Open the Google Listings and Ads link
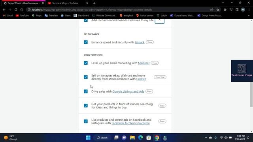 click(x=128, y=92)
